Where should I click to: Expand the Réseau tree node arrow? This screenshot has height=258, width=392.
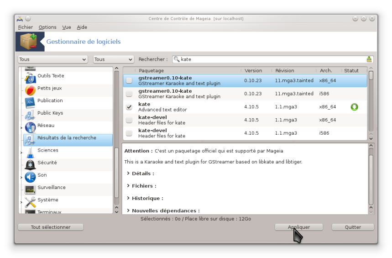21,128
